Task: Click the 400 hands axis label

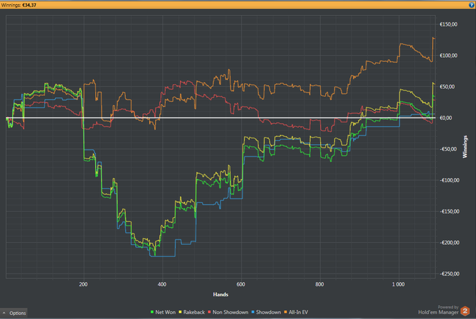Action: [x=162, y=284]
